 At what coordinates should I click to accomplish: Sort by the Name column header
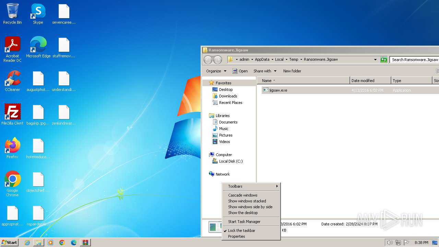coord(304,81)
